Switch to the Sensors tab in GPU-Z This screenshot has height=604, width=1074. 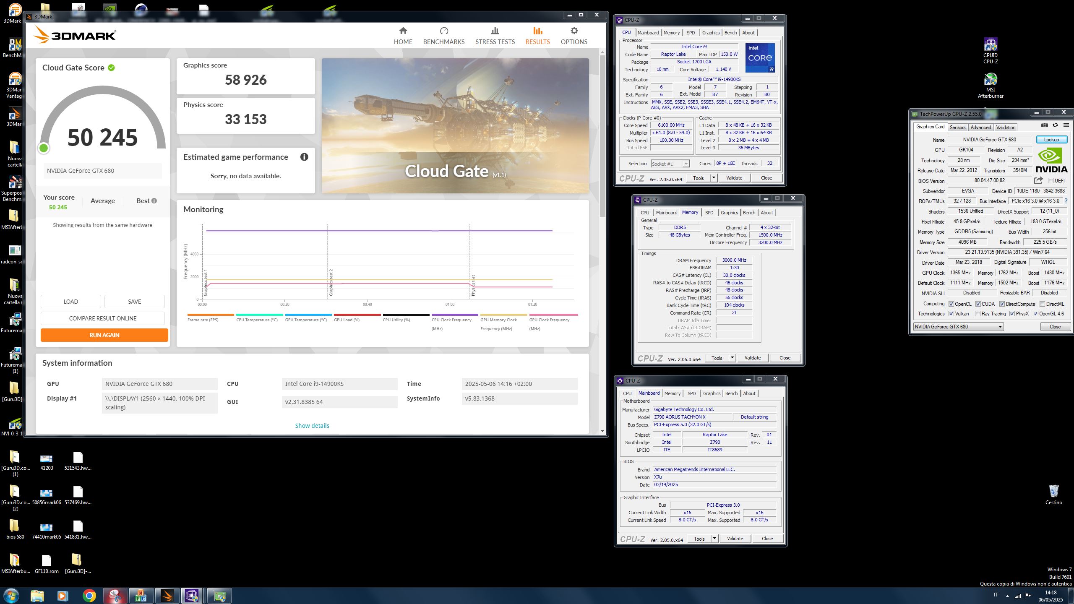[957, 128]
